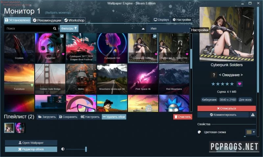
Task: Click the 3840 x 2160 resolution tag
Action: pos(228,100)
